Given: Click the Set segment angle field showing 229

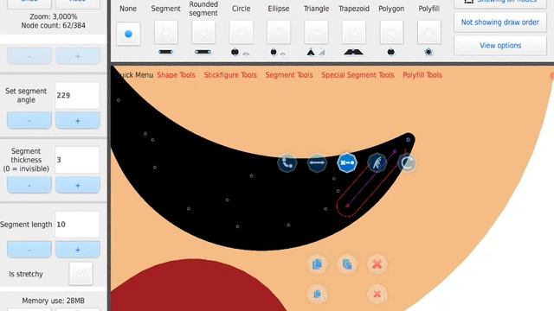Looking at the screenshot, I should click(x=77, y=95).
